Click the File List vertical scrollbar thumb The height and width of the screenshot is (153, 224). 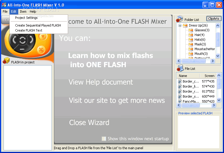[x=219, y=83]
